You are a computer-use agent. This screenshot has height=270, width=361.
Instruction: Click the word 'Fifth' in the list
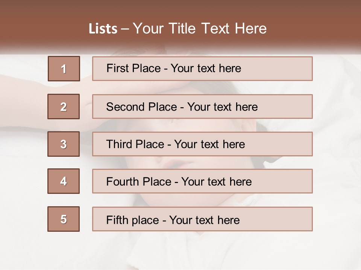pyautogui.click(x=117, y=220)
